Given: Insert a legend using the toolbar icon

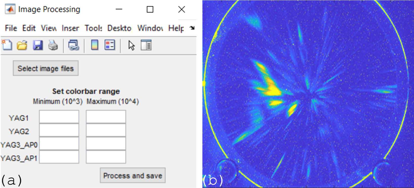Looking at the screenshot, I should [x=110, y=45].
